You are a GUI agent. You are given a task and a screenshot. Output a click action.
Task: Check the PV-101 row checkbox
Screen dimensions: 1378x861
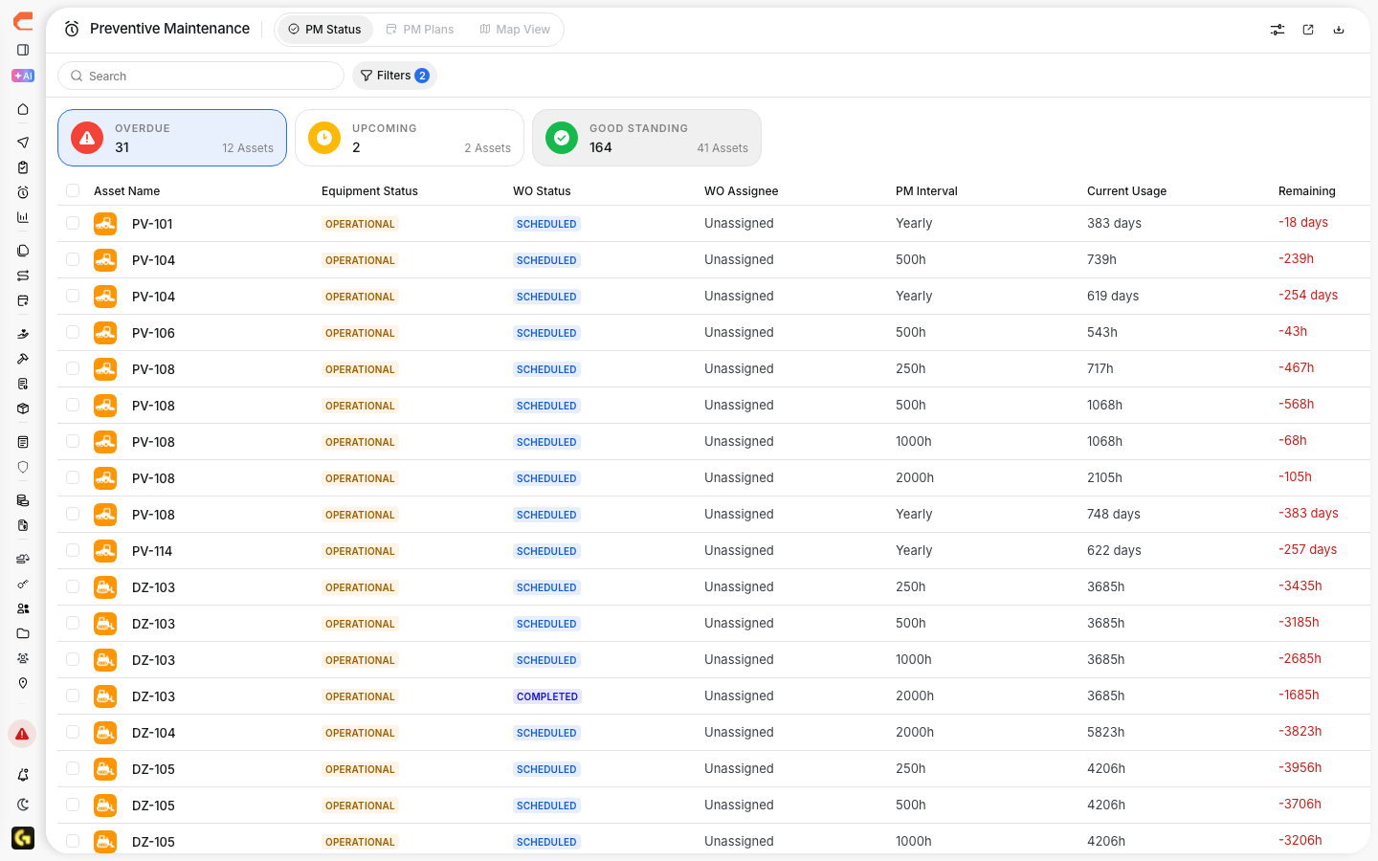(73, 223)
